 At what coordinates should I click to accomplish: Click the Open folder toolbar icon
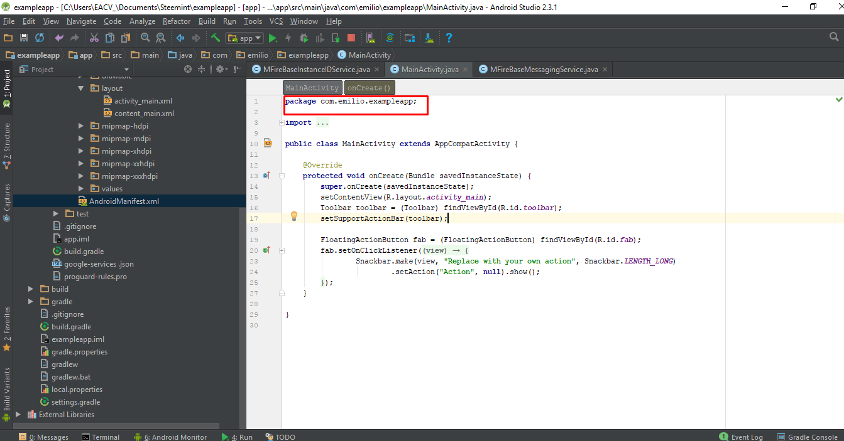tap(8, 38)
